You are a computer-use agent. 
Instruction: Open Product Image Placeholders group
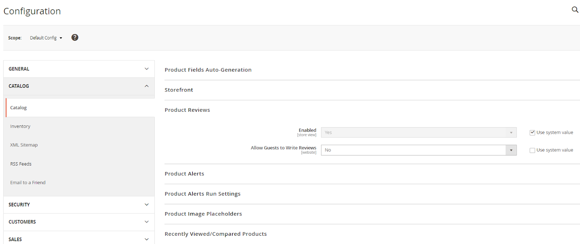203,214
